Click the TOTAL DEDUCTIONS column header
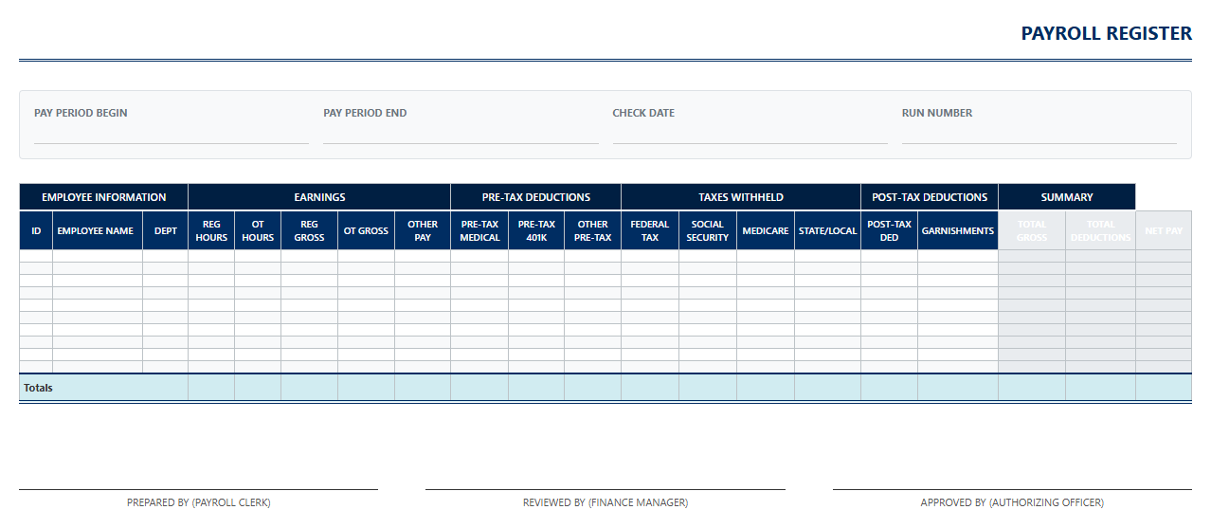The height and width of the screenshot is (528, 1211). [1100, 230]
